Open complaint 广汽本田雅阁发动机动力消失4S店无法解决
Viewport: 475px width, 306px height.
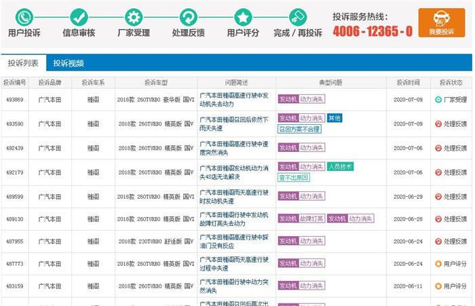pos(234,172)
